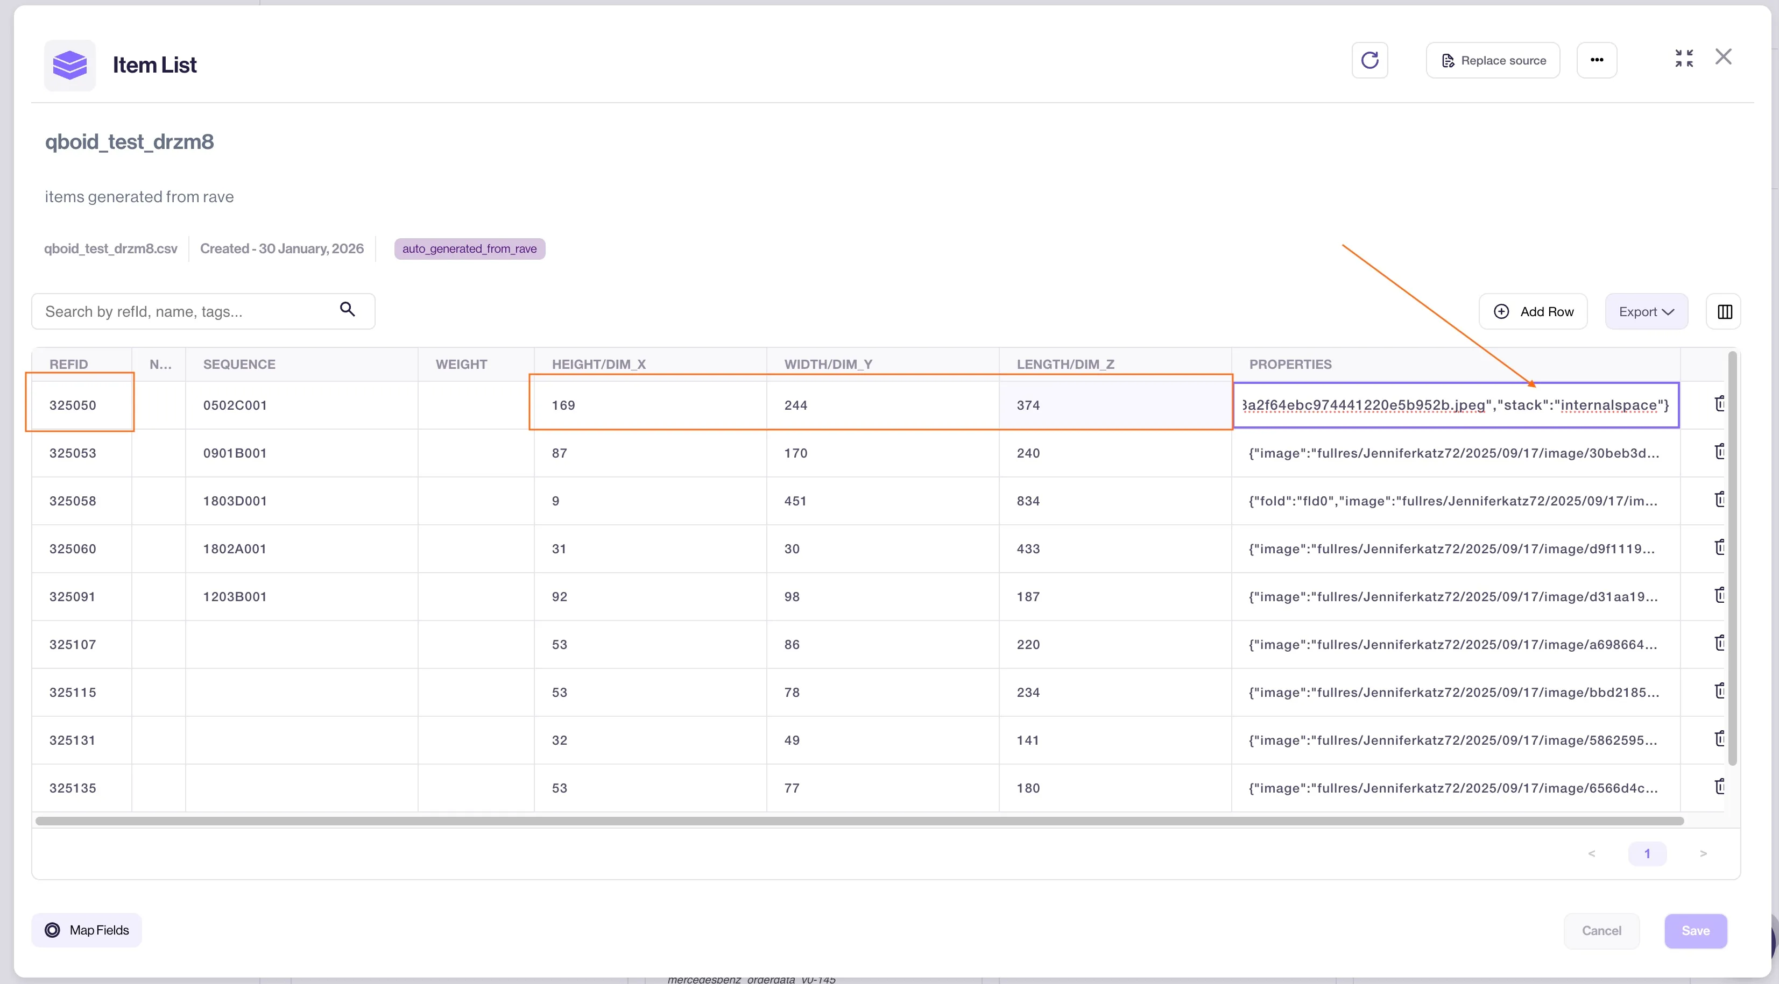Collapse the dialog with minimize arrows icon
The width and height of the screenshot is (1779, 984).
(1684, 58)
